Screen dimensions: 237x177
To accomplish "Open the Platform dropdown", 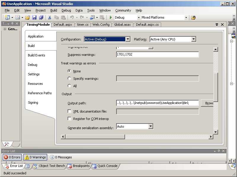I will [193, 39].
